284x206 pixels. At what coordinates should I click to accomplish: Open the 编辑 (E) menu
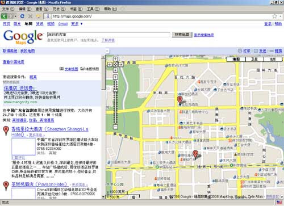(x=25, y=9)
